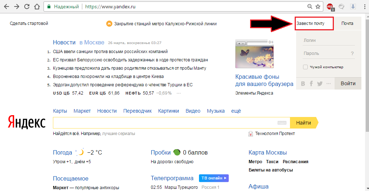This screenshot has width=369, height=191.
Task: Go back with browser back arrow
Action: click(x=7, y=6)
